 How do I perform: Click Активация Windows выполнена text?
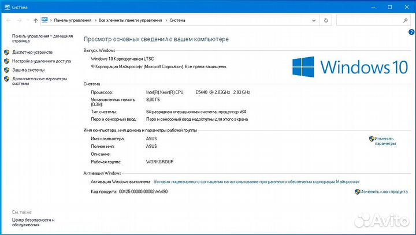click(x=120, y=182)
